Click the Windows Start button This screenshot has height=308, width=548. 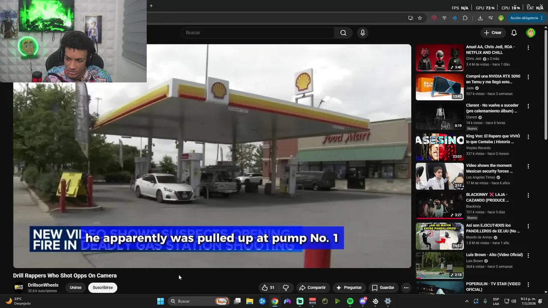pos(161,301)
